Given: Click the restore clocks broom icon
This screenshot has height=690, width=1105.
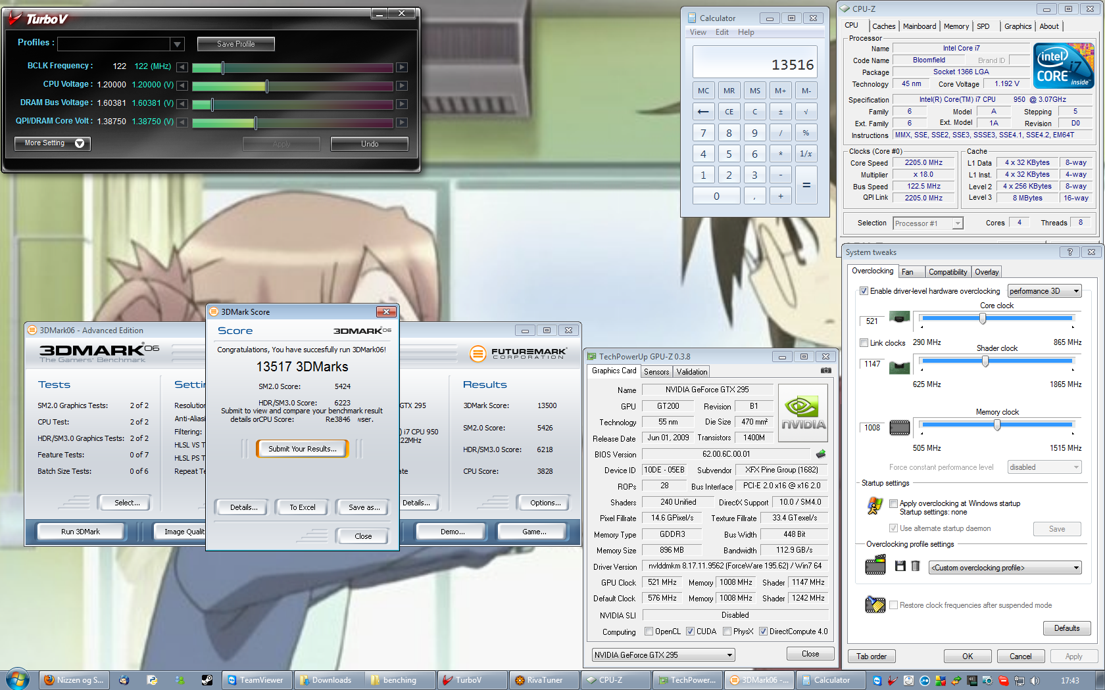Looking at the screenshot, I should [x=875, y=604].
